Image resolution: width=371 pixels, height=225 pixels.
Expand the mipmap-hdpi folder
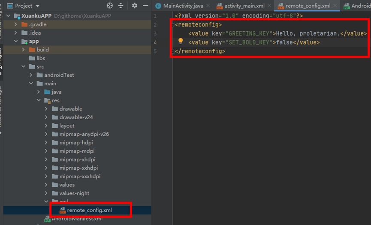(46, 143)
